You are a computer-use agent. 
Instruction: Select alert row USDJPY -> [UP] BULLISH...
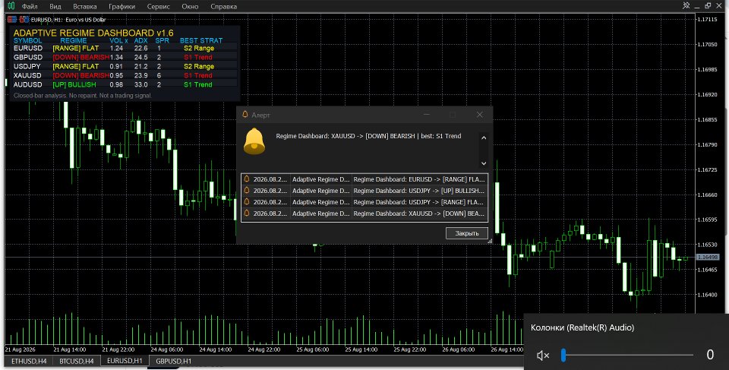[364, 191]
